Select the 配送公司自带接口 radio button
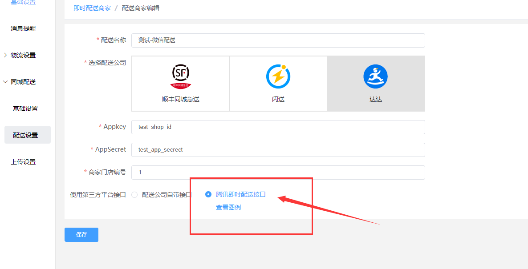Viewport: 528px width, 269px height. pyautogui.click(x=134, y=195)
